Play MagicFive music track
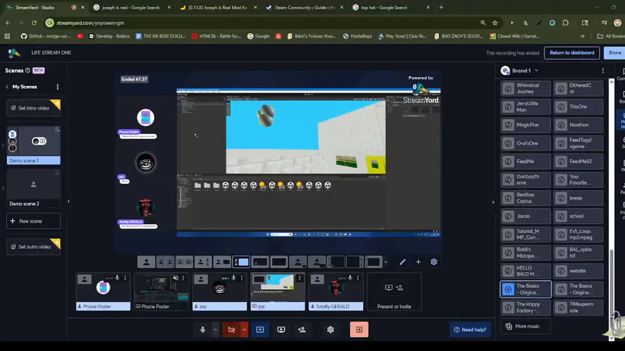The height and width of the screenshot is (351, 625). tap(526, 125)
